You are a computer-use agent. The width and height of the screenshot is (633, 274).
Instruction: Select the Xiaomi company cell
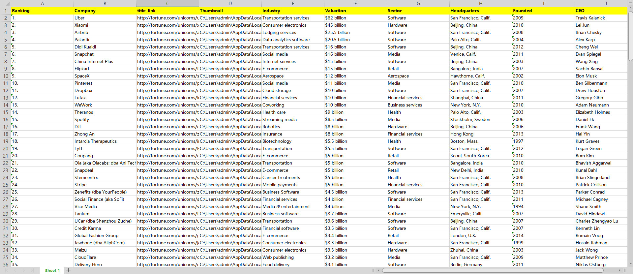pos(105,25)
